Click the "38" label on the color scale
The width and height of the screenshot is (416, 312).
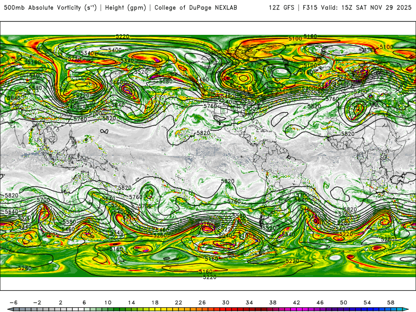[272, 303]
